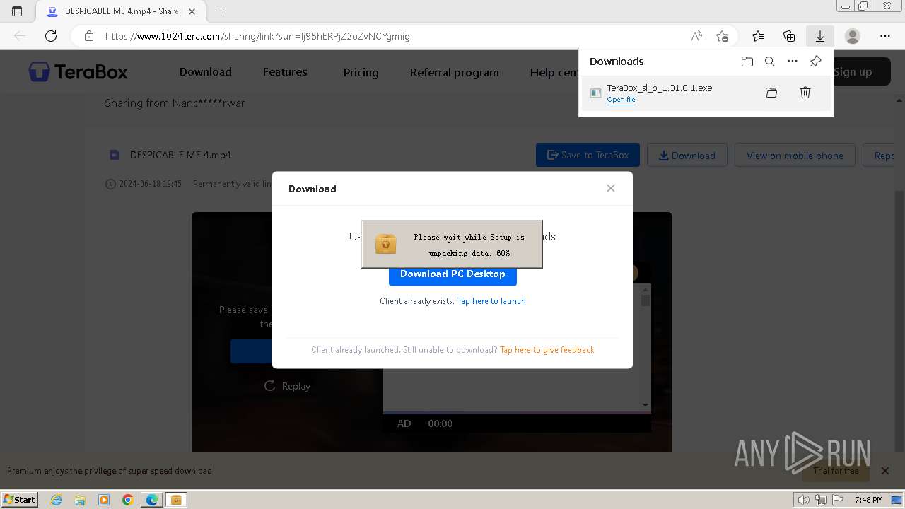Image resolution: width=905 pixels, height=509 pixels.
Task: Click the Read aloud icon
Action: tap(696, 36)
